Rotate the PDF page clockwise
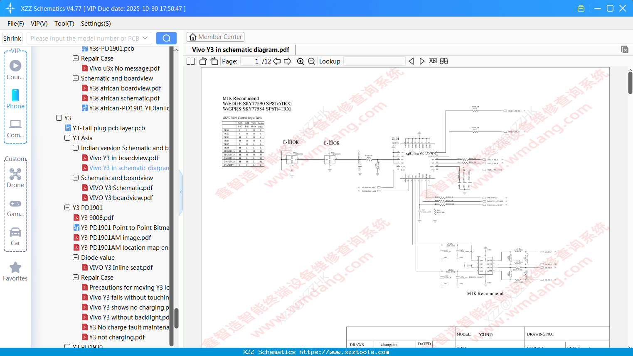633x356 pixels. click(214, 61)
